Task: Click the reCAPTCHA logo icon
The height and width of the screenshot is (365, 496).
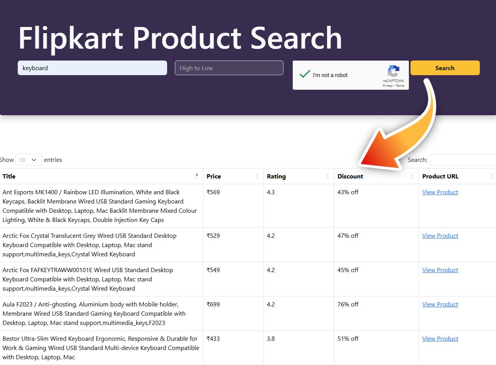Action: [x=393, y=71]
